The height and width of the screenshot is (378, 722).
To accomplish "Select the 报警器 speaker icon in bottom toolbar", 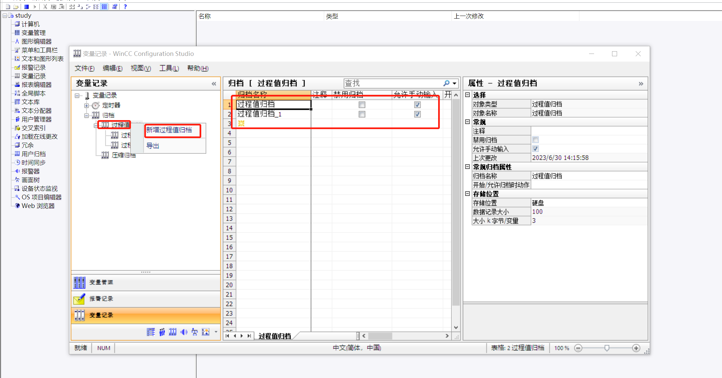I will pos(184,332).
